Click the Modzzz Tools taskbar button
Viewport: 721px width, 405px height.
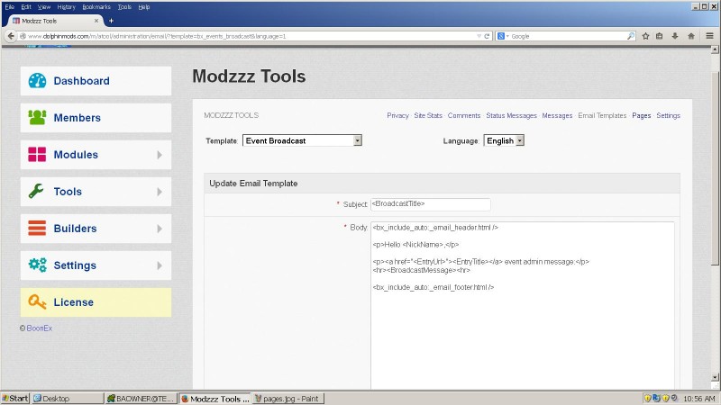215,398
